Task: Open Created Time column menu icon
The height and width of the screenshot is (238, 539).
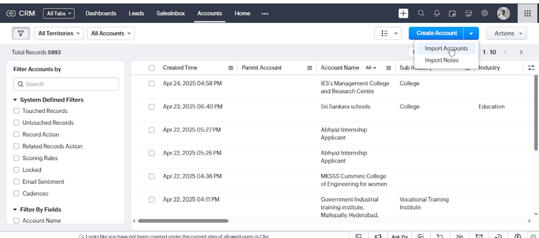Action: click(231, 68)
